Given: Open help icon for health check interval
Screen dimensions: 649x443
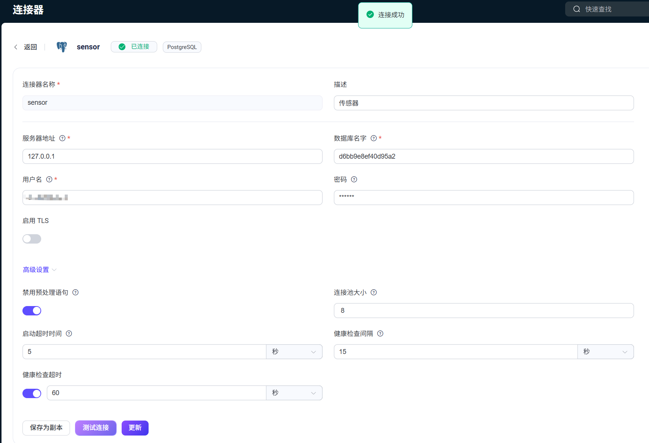Looking at the screenshot, I should [380, 334].
